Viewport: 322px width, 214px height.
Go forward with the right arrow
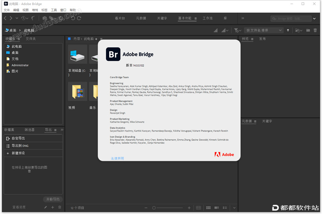(11, 18)
